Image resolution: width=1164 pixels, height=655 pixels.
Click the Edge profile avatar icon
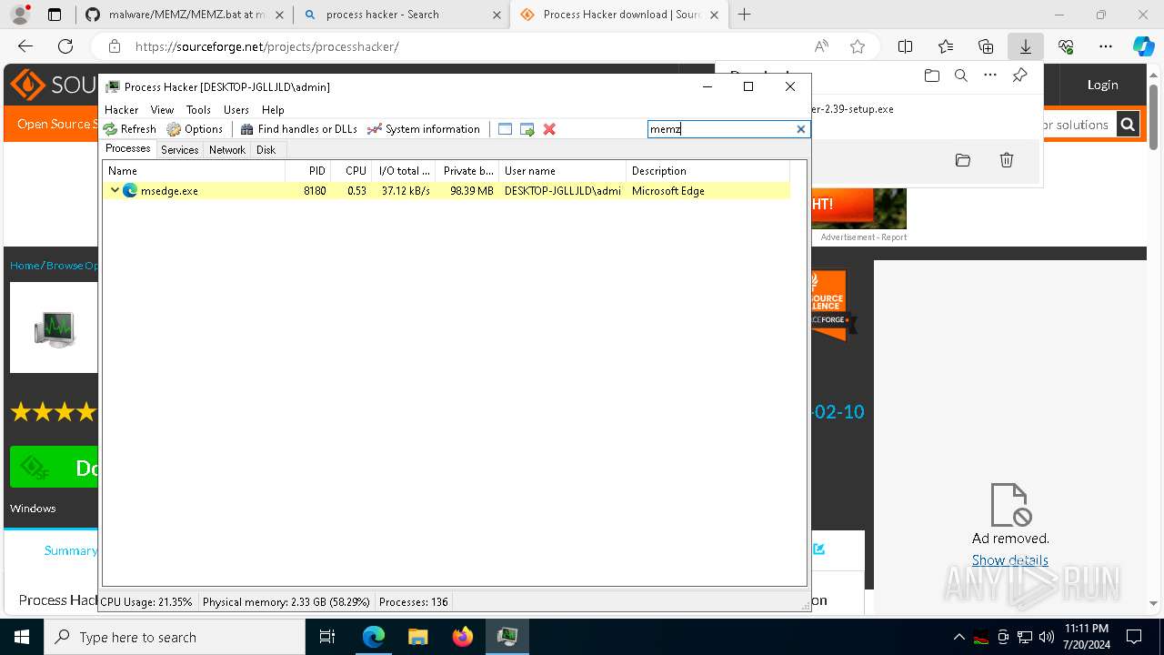coord(20,15)
